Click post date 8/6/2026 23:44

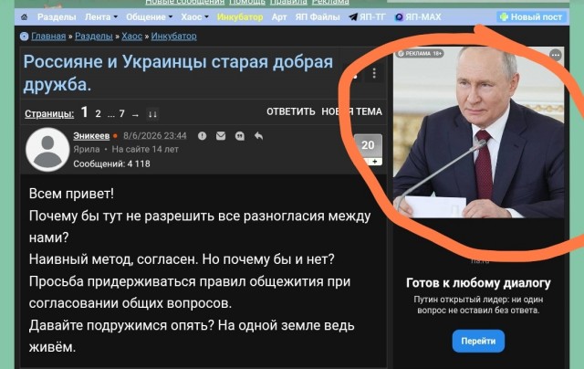155,136
